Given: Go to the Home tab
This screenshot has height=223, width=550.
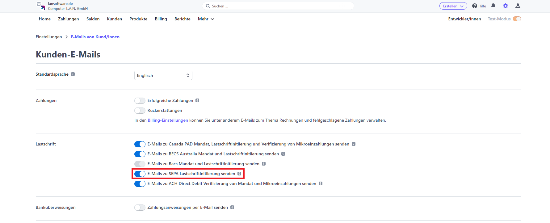Looking at the screenshot, I should tap(45, 19).
